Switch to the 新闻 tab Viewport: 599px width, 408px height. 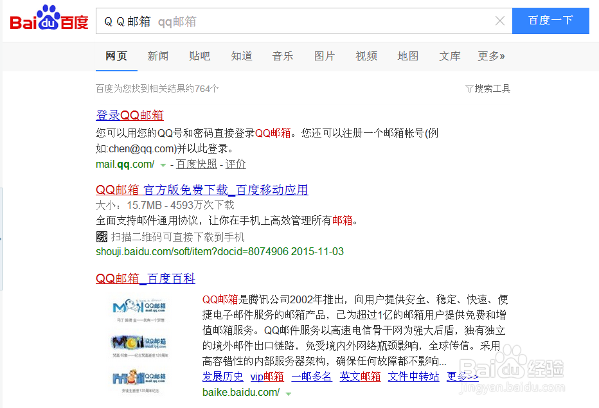pos(157,56)
